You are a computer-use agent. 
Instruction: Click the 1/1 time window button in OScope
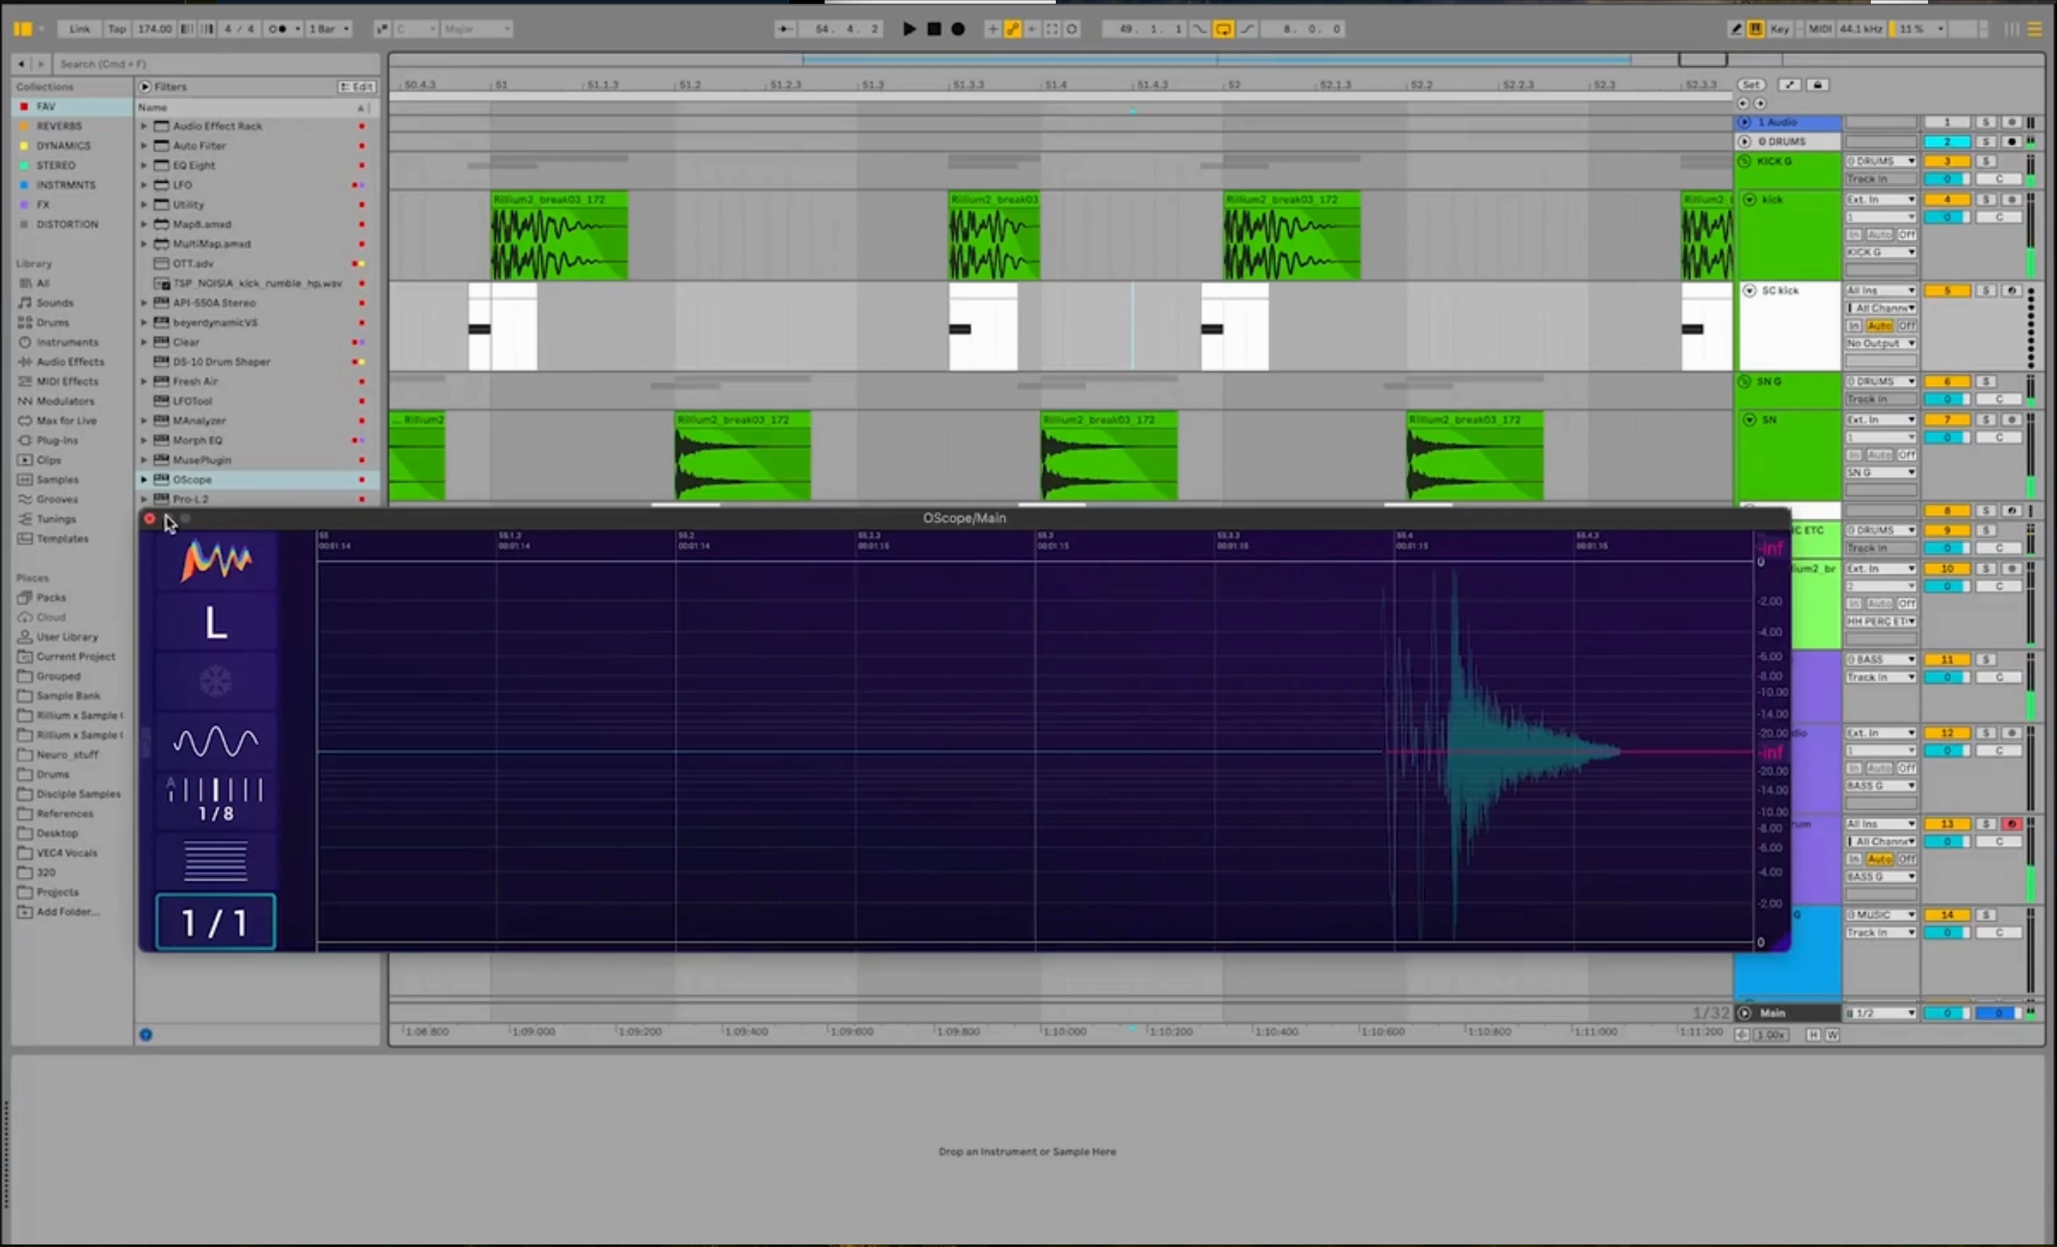tap(215, 923)
